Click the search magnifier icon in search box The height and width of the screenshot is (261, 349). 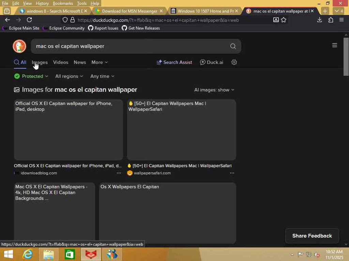pos(233,46)
